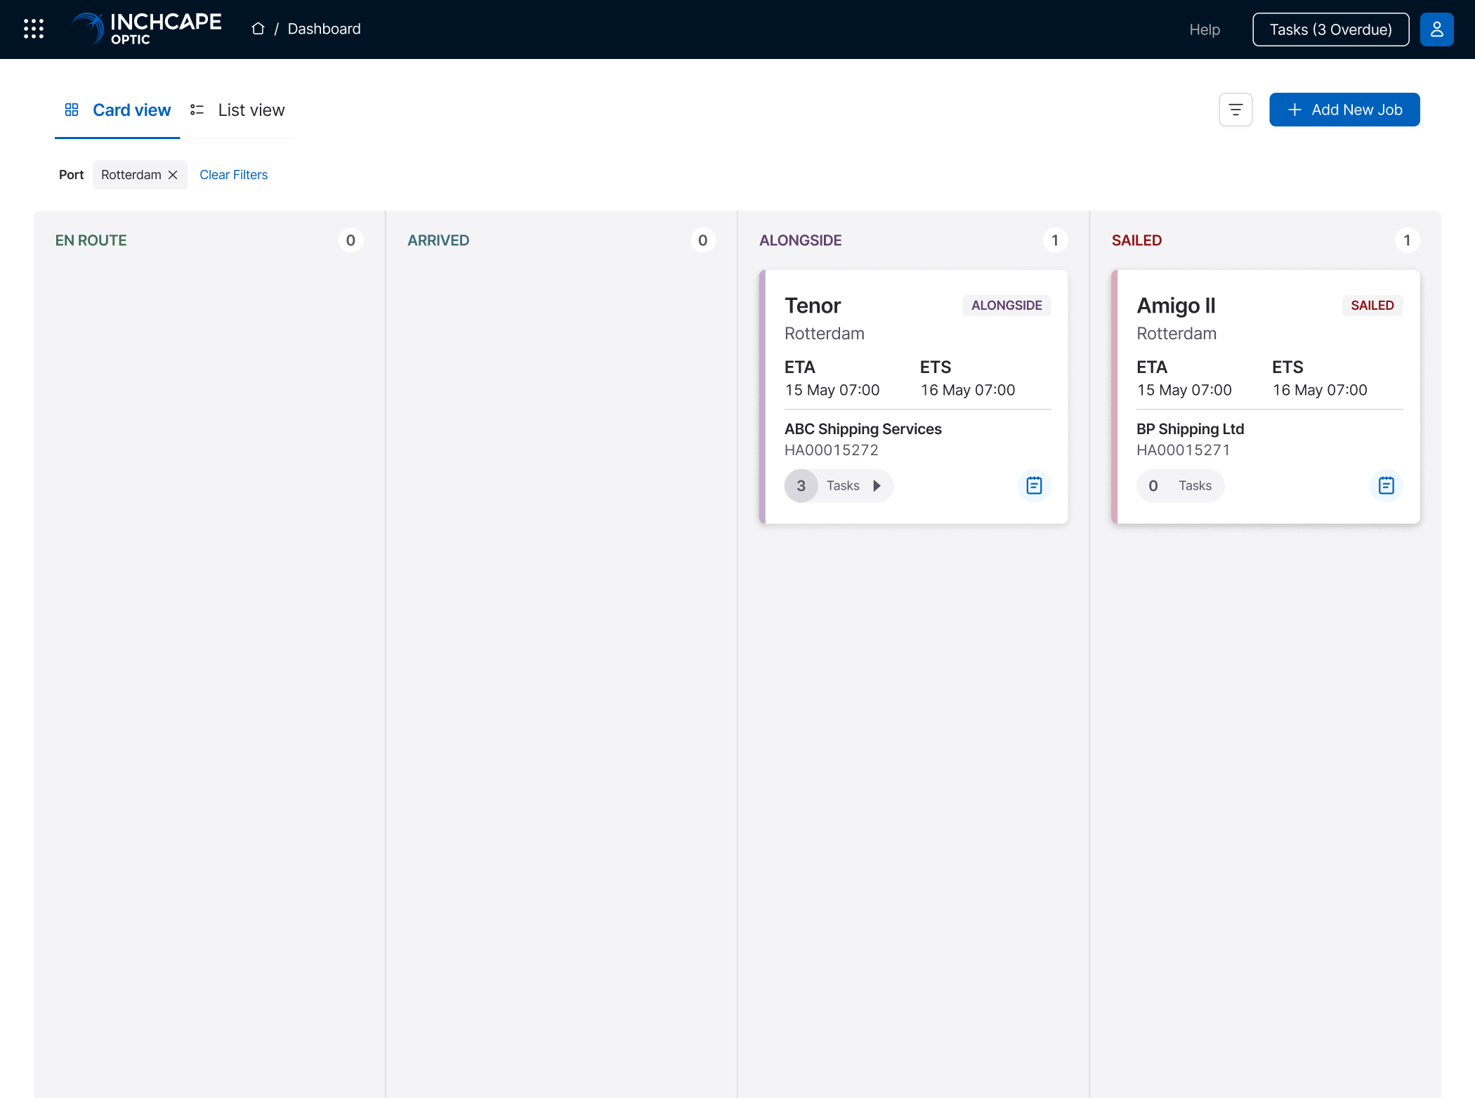The height and width of the screenshot is (1098, 1475).
Task: Click the 3 task count on Tenor
Action: click(801, 485)
